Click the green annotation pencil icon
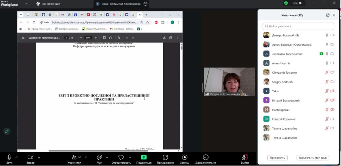Image resolution: width=341 pixels, height=166 pixels. click(7, 131)
